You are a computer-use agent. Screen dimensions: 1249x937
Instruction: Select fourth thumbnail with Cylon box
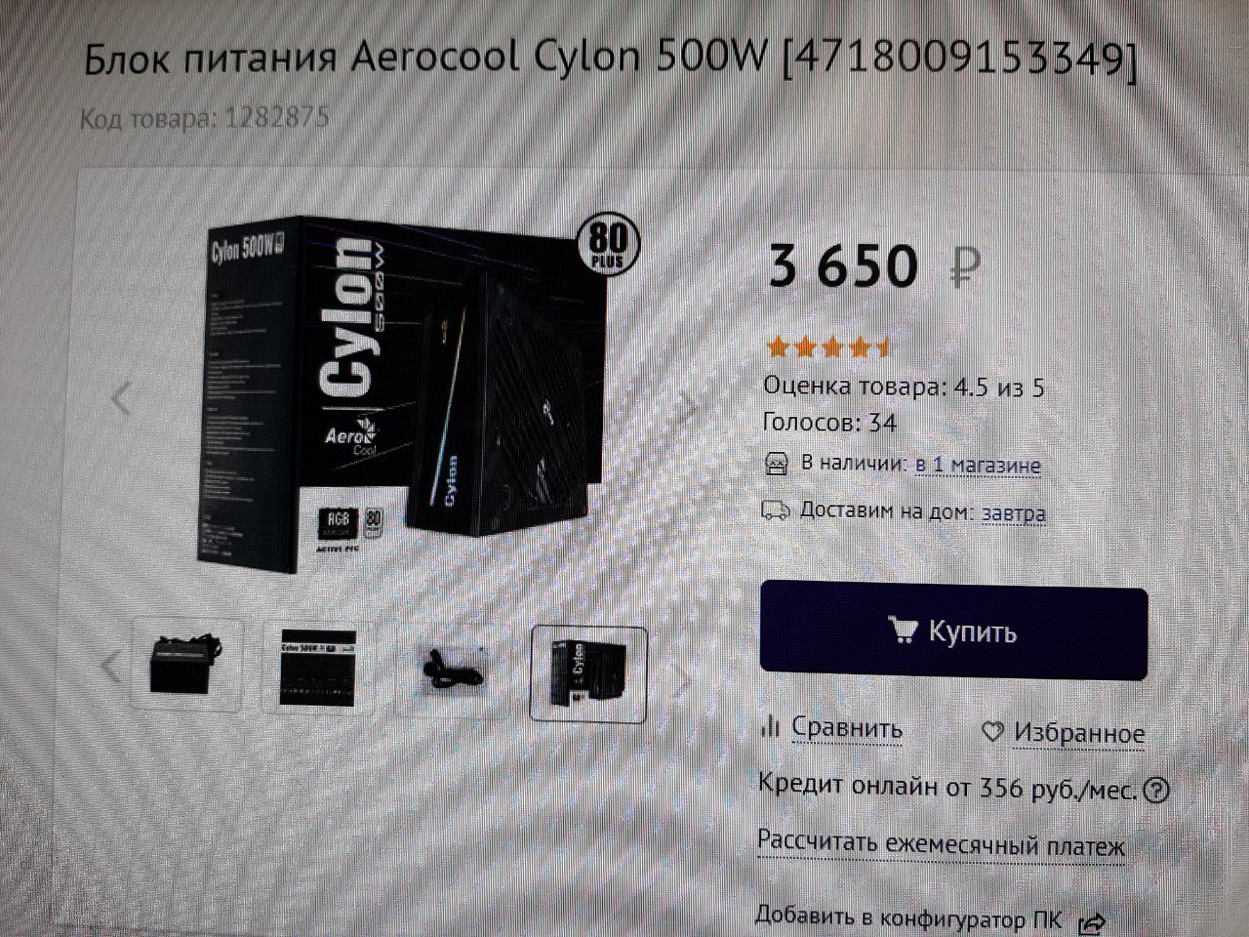(x=588, y=674)
